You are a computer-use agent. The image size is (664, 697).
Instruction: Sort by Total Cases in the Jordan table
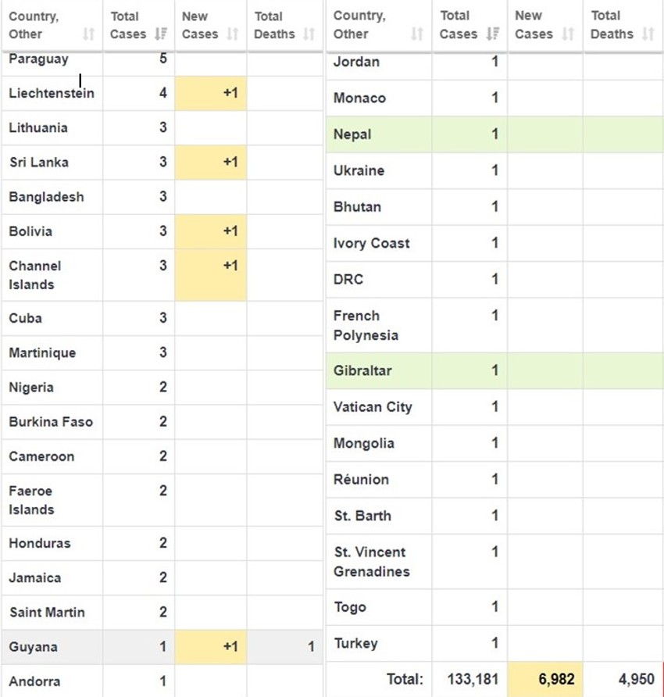(493, 34)
